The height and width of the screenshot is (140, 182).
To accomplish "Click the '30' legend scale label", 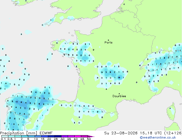I will tap(62, 139).
